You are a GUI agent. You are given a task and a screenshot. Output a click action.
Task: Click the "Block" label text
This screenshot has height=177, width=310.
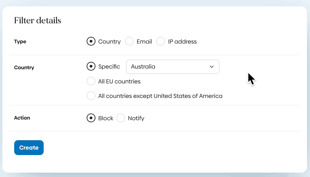[106, 118]
